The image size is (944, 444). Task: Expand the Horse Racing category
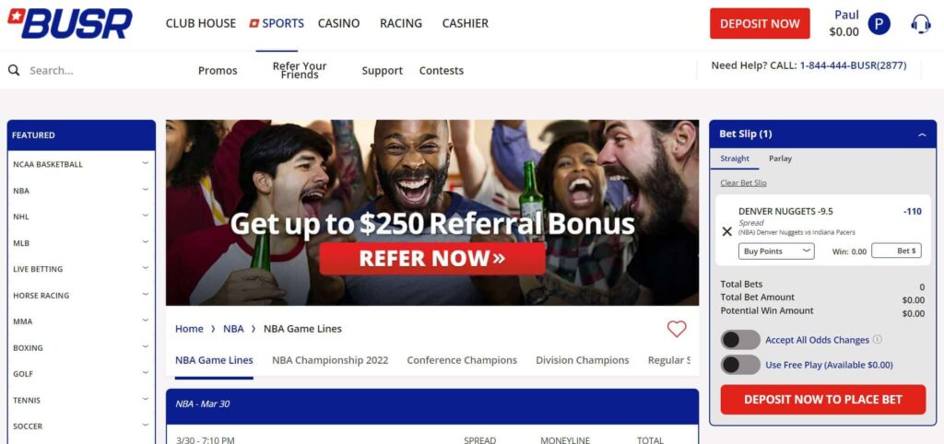tap(81, 296)
